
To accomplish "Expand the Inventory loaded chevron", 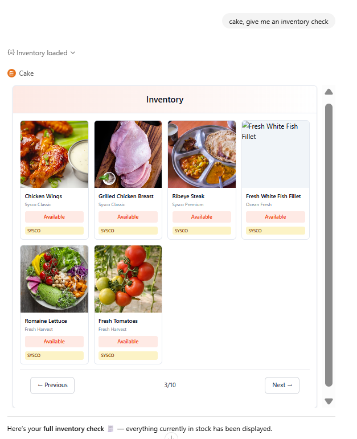I will point(73,53).
